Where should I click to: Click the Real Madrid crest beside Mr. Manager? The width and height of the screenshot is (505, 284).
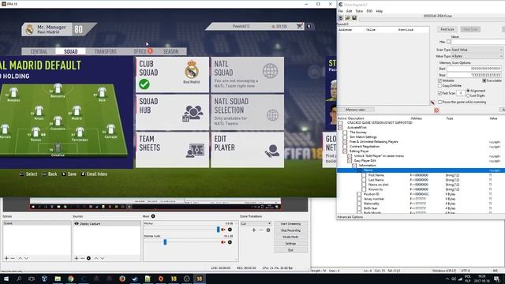tap(30, 30)
